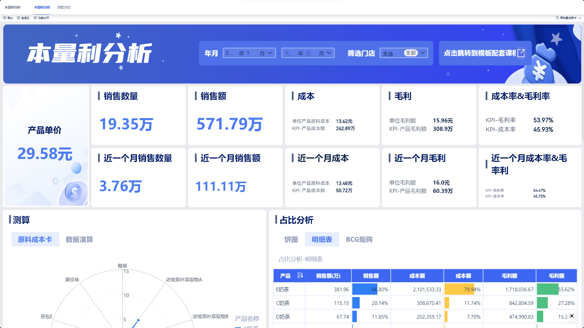Expand the end 年月 date dropdown
The image size is (584, 328).
tap(329, 53)
